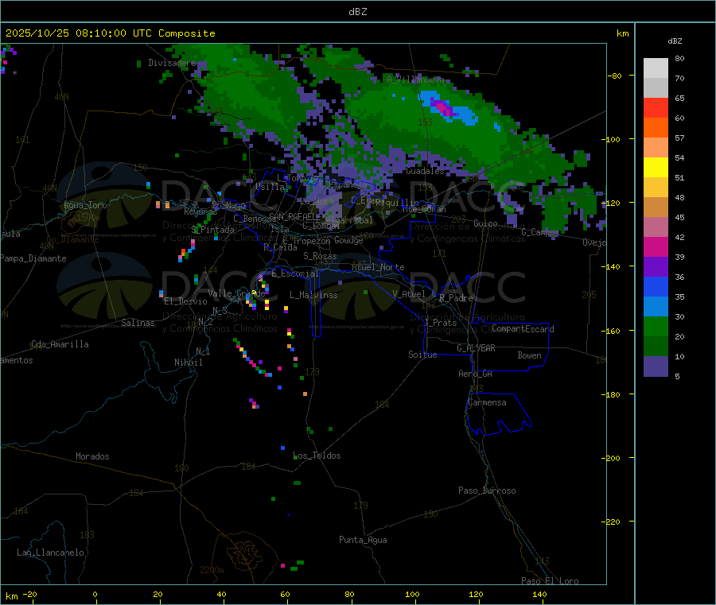Click the Paso_El_Loro location label

[550, 581]
